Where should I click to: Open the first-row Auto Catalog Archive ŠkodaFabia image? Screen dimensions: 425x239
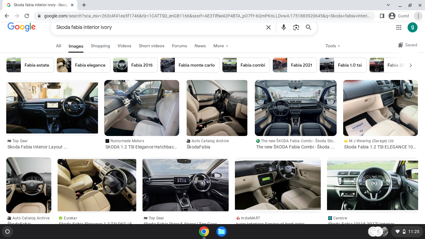pos(217,108)
